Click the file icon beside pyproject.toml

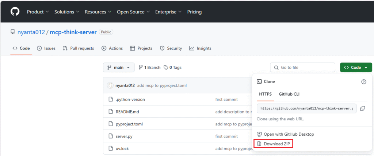coord(110,124)
